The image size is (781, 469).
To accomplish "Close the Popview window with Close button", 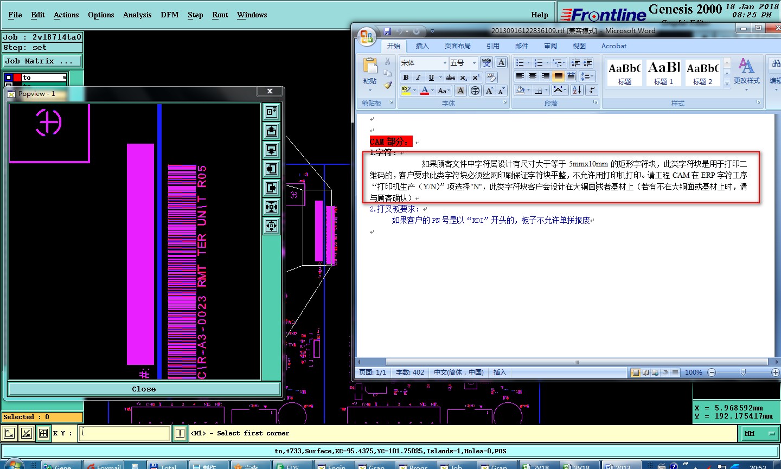I will point(144,389).
